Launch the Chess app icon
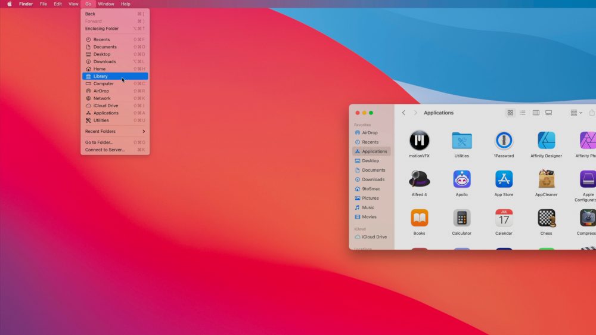596x335 pixels. click(x=546, y=218)
